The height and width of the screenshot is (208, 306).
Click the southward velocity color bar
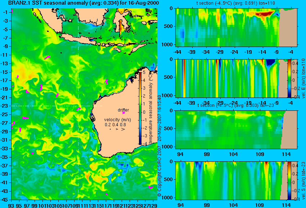pyautogui.click(x=289, y=181)
